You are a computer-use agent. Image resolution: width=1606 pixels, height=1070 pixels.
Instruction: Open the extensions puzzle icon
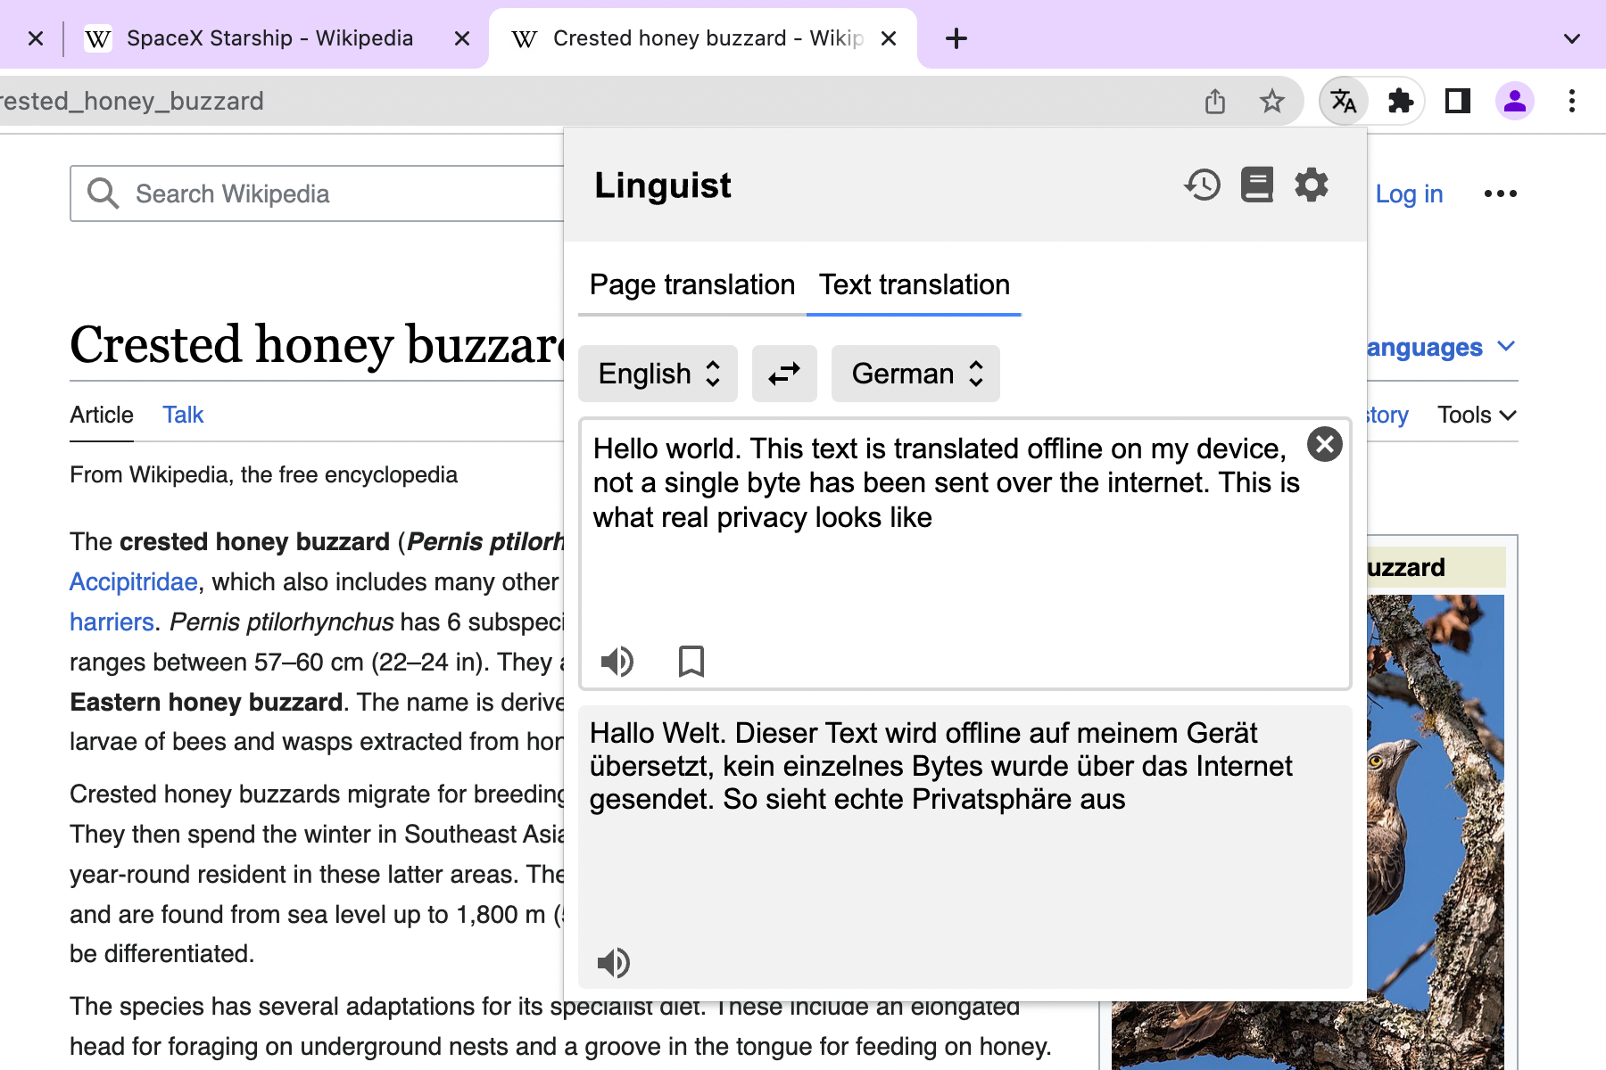click(x=1401, y=101)
